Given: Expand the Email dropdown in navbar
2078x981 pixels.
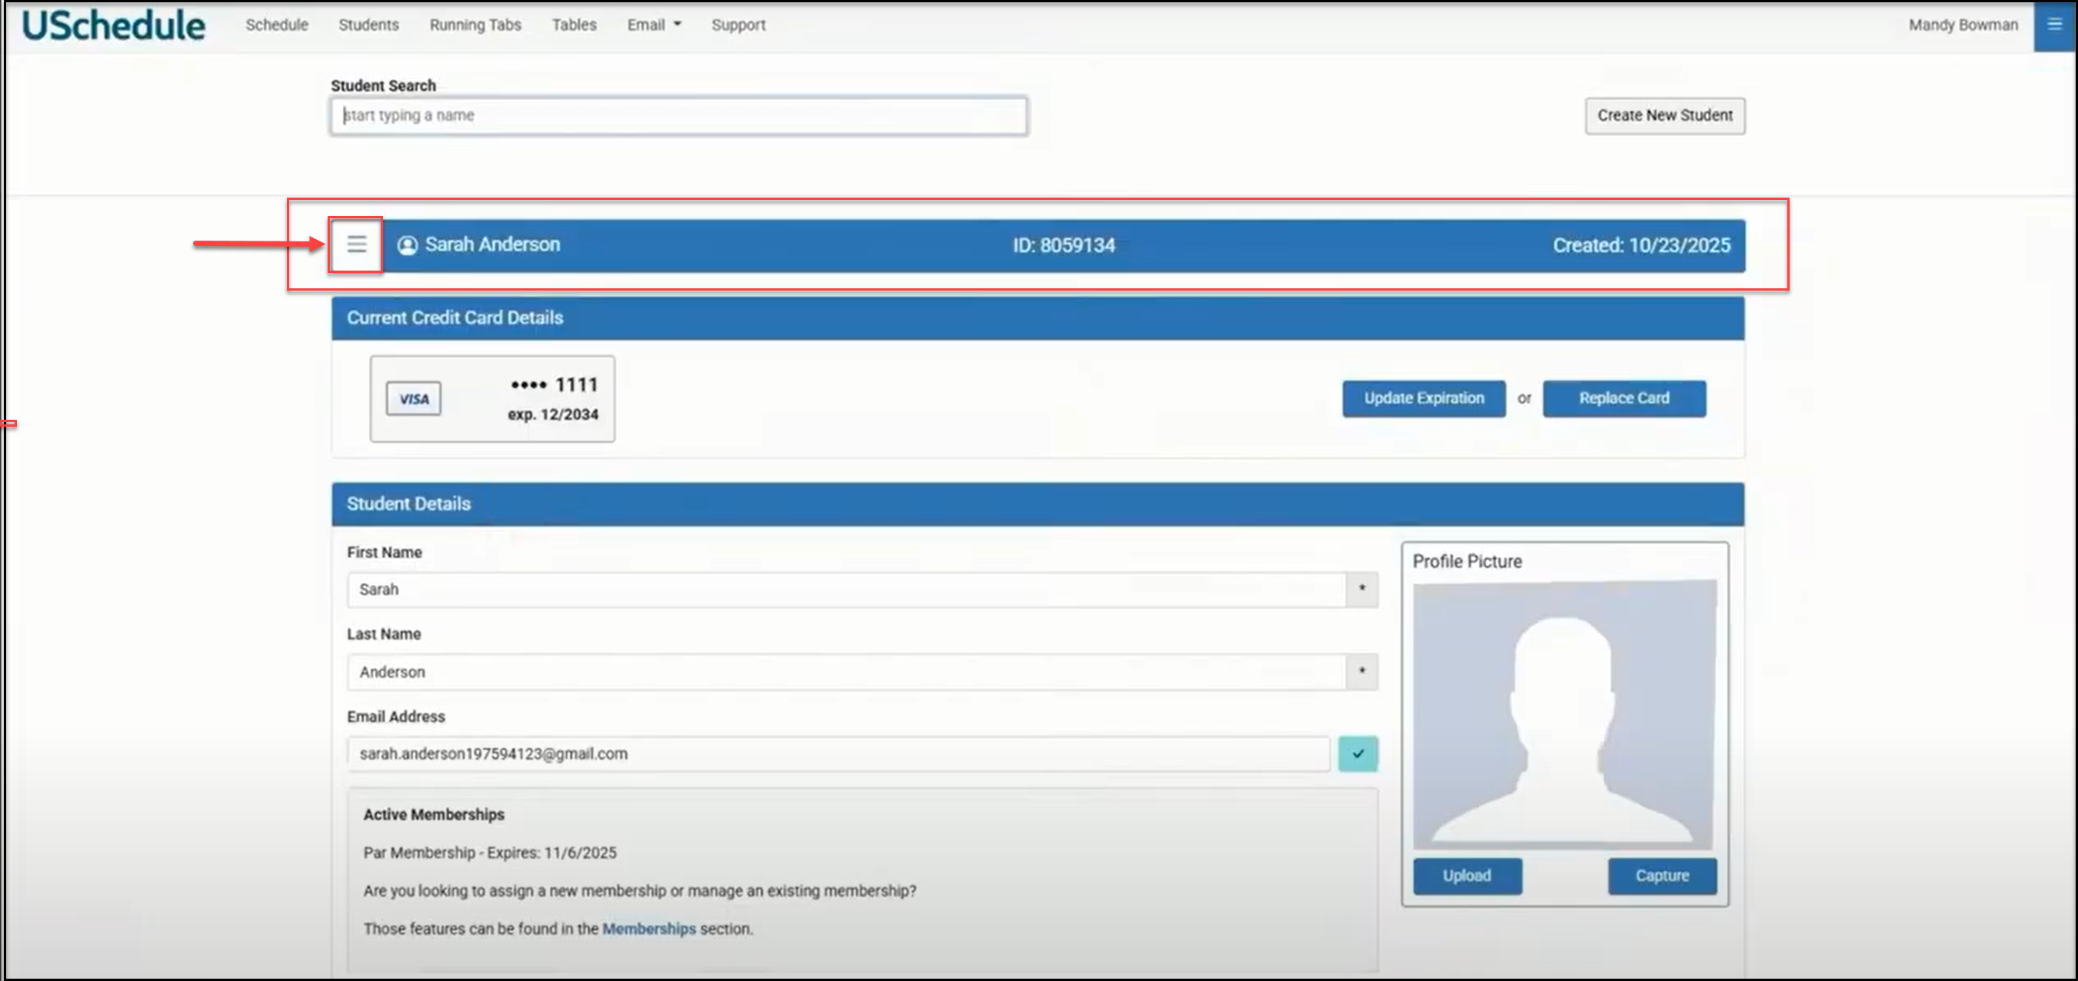Looking at the screenshot, I should [654, 25].
